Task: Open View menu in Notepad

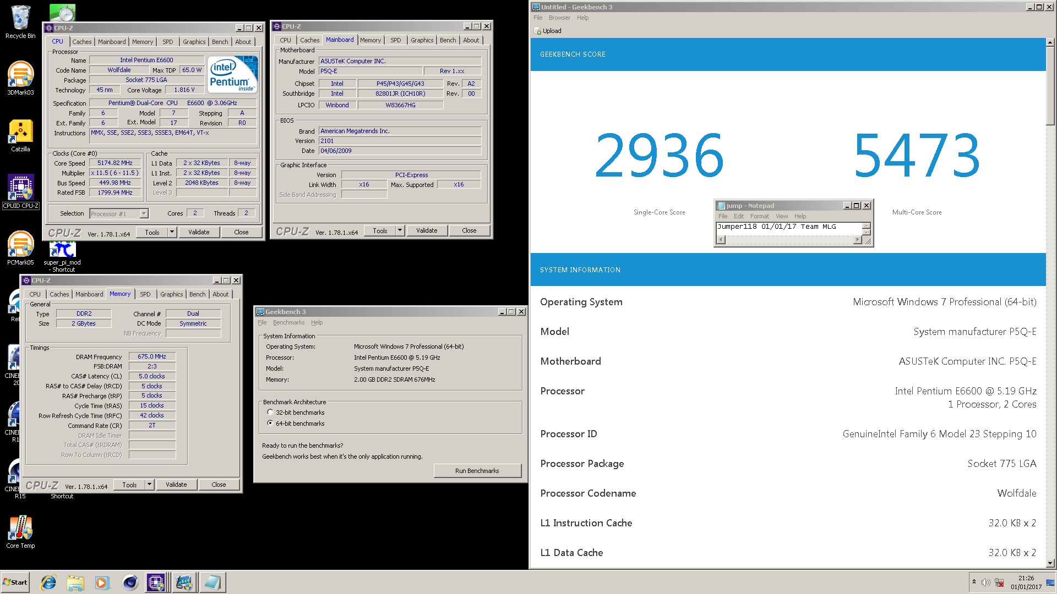Action: 782,216
